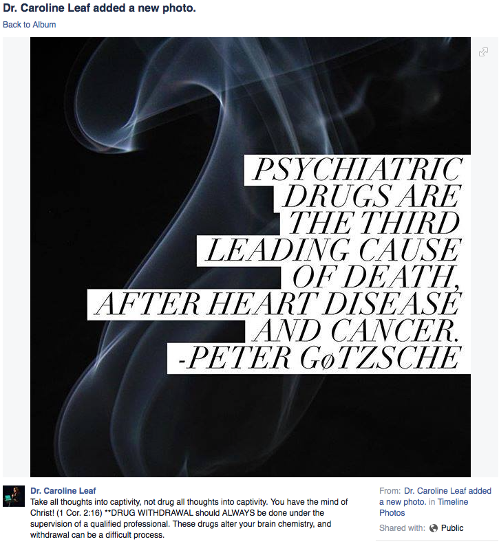Screen dimensions: 499x546
Task: Open the photo in fullscreen via expand icon
Action: [483, 52]
